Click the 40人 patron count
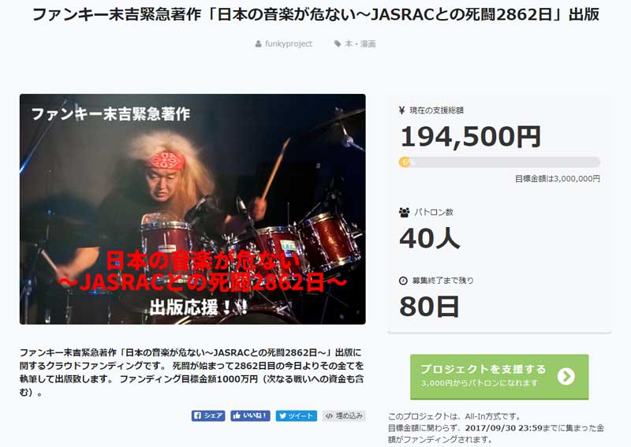Viewport: 631px width, 447px height. point(429,238)
